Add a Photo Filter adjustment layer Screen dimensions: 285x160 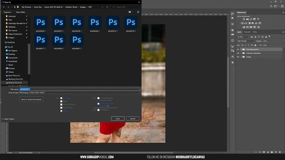pyautogui.click(x=252, y=23)
